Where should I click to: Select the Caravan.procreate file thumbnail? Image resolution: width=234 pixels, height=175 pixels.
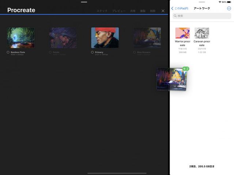(202, 33)
